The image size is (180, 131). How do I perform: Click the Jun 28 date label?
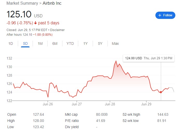(x=110, y=104)
